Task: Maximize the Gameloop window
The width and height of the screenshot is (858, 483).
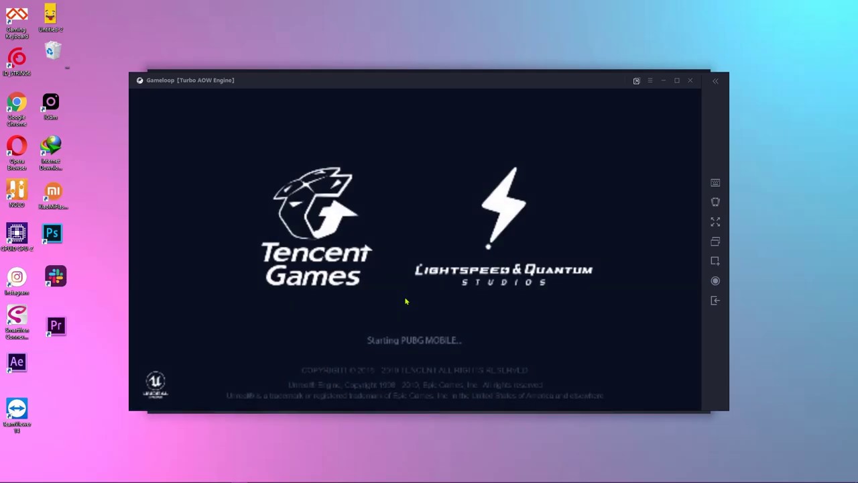Action: tap(676, 80)
